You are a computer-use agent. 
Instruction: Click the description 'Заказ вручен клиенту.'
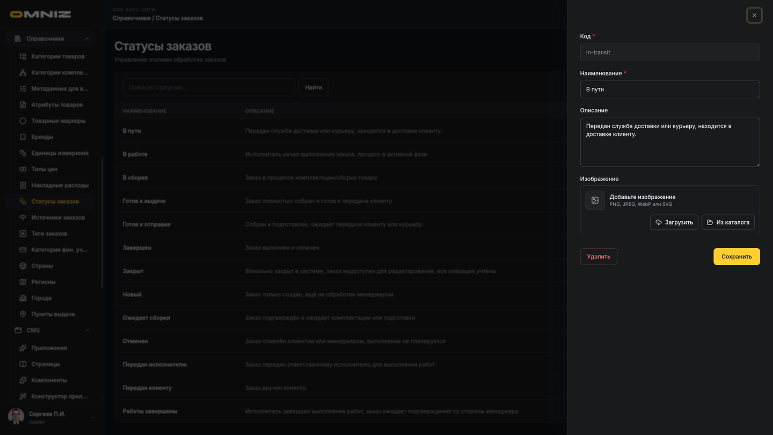(x=276, y=388)
